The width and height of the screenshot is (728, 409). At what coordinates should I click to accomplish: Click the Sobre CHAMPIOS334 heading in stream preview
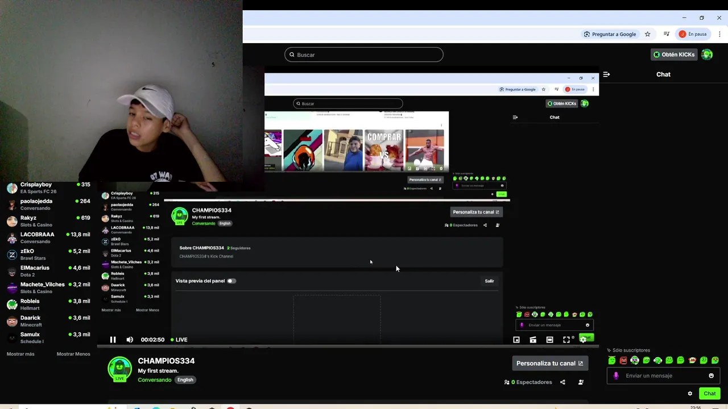point(201,248)
